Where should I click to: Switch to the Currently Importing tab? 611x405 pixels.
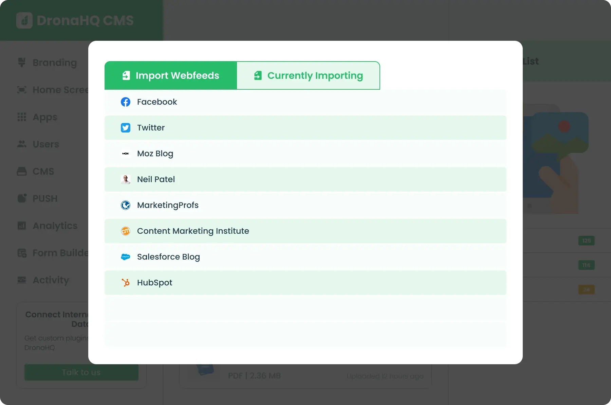(x=308, y=75)
